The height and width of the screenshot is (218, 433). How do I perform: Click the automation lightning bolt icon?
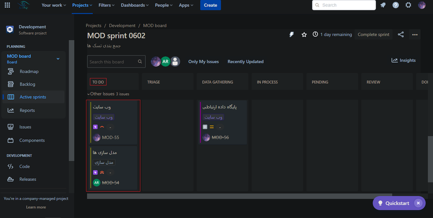pos(292,35)
